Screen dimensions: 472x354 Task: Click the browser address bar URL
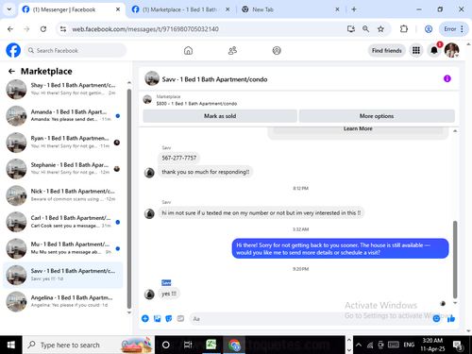(x=145, y=29)
